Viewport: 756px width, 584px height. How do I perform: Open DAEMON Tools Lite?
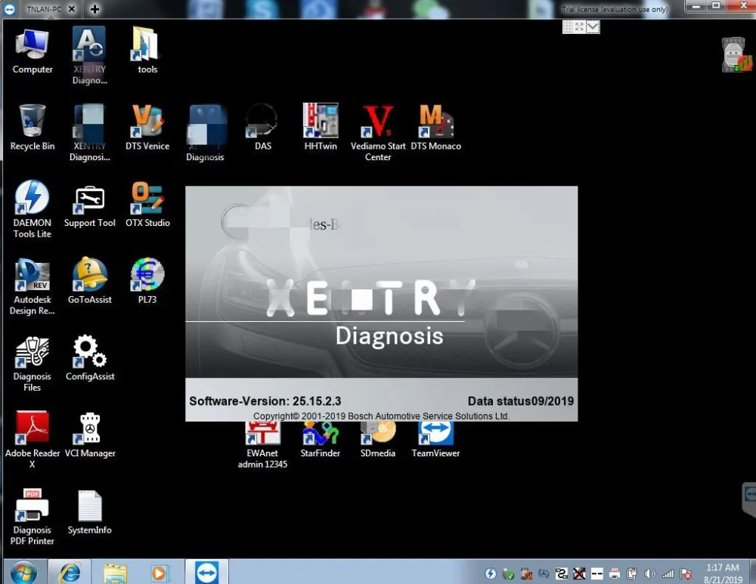coord(33,209)
